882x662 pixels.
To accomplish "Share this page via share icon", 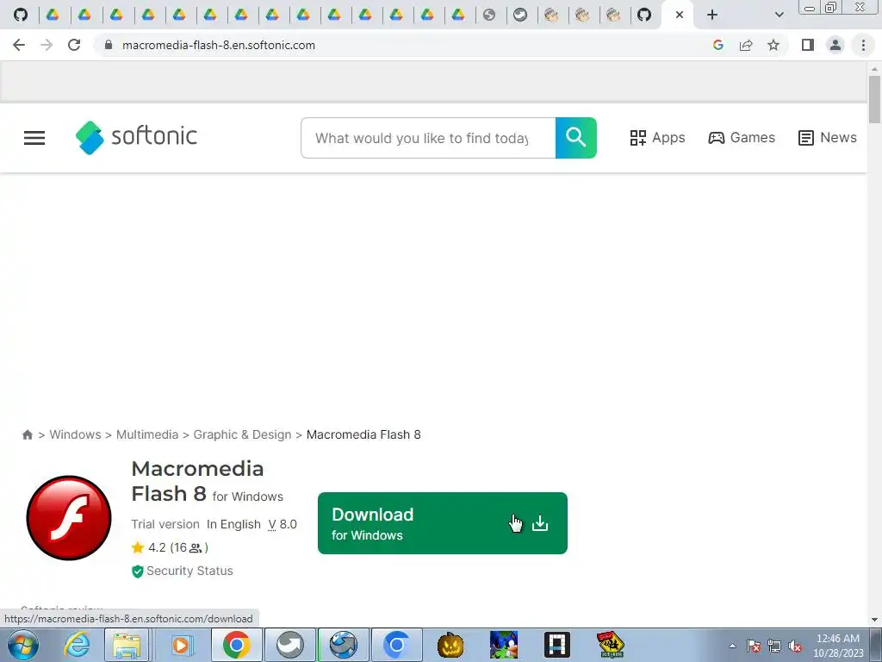I will pyautogui.click(x=746, y=45).
